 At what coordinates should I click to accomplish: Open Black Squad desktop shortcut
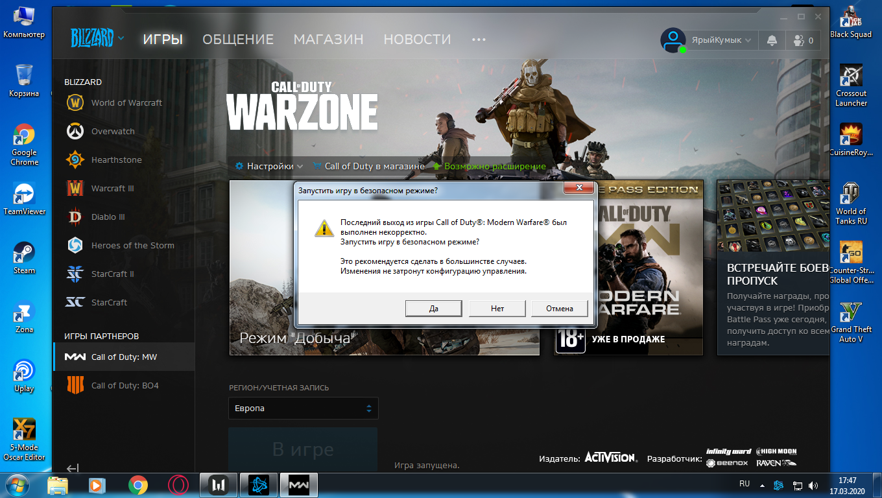tap(851, 22)
